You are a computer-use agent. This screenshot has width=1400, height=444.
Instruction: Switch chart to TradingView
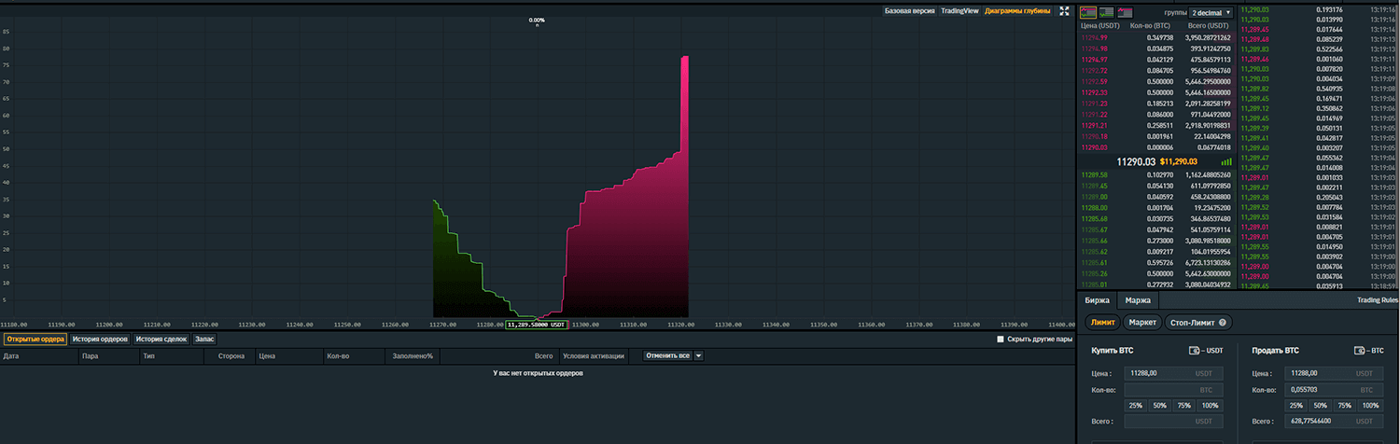pyautogui.click(x=959, y=11)
